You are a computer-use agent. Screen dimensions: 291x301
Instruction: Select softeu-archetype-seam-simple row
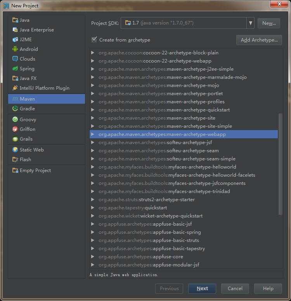coord(184,159)
